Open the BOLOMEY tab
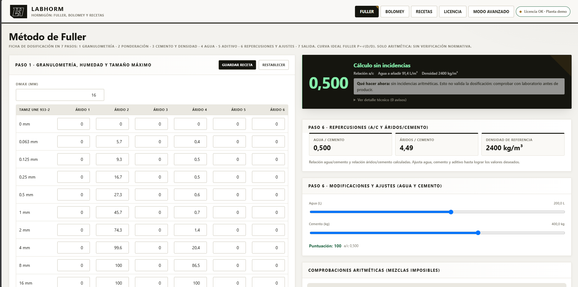Screen dimensions: 578x287 click(x=395, y=12)
